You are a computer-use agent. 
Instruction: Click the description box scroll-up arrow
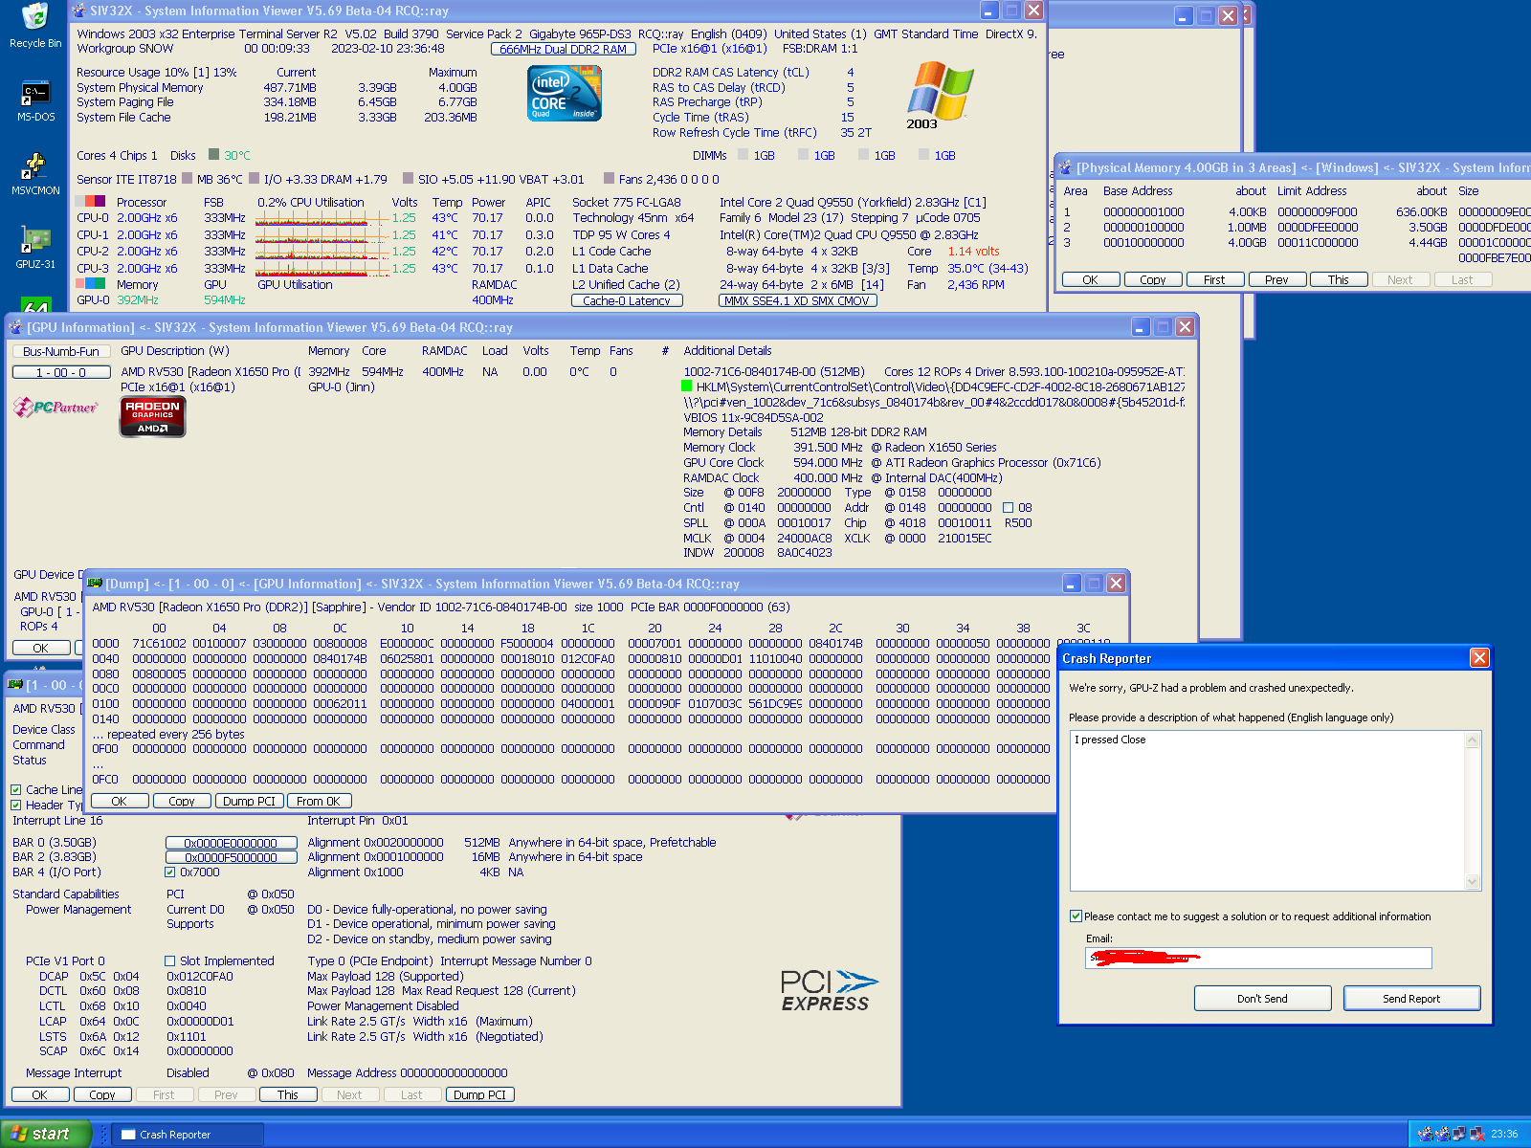coord(1473,740)
